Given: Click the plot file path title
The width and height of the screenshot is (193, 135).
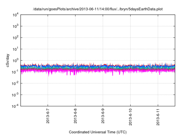Looking at the screenshot, I should [98, 9].
